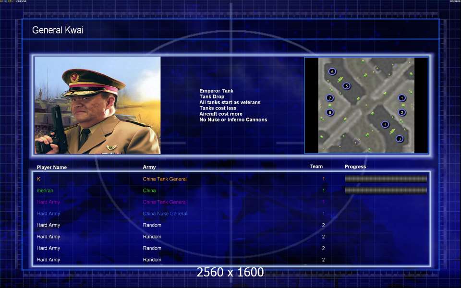Select start position marker 4 on the map
The image size is (461, 288).
click(385, 124)
